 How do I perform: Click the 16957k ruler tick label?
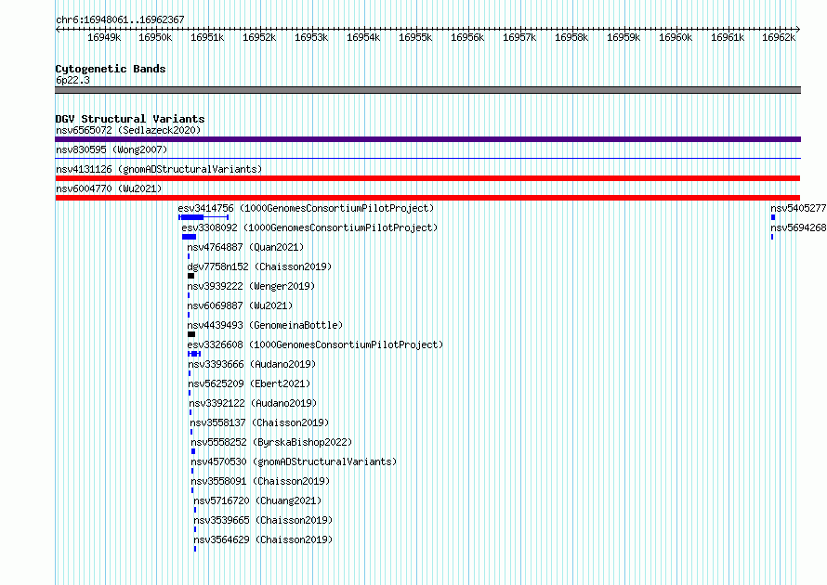point(519,37)
